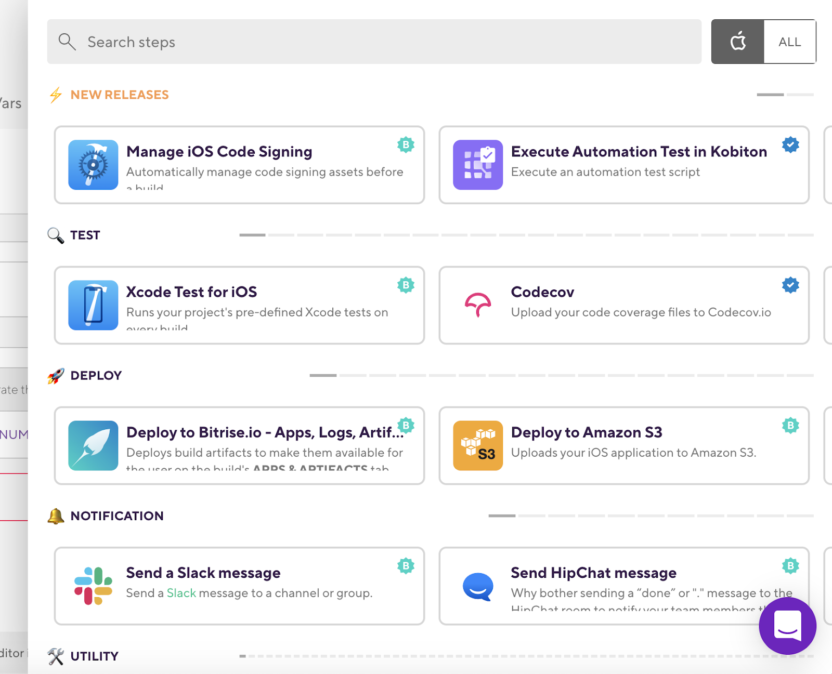This screenshot has height=674, width=832.
Task: Click 'Uploads your iOS application to Amazon S3' text
Action: 633,453
